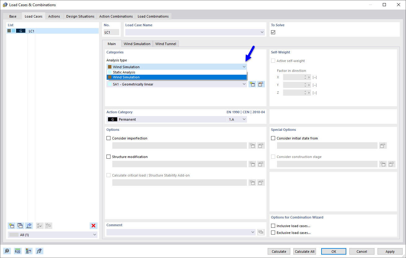Expand the All (1) filter dropdown
The width and height of the screenshot is (406, 258).
pos(94,235)
